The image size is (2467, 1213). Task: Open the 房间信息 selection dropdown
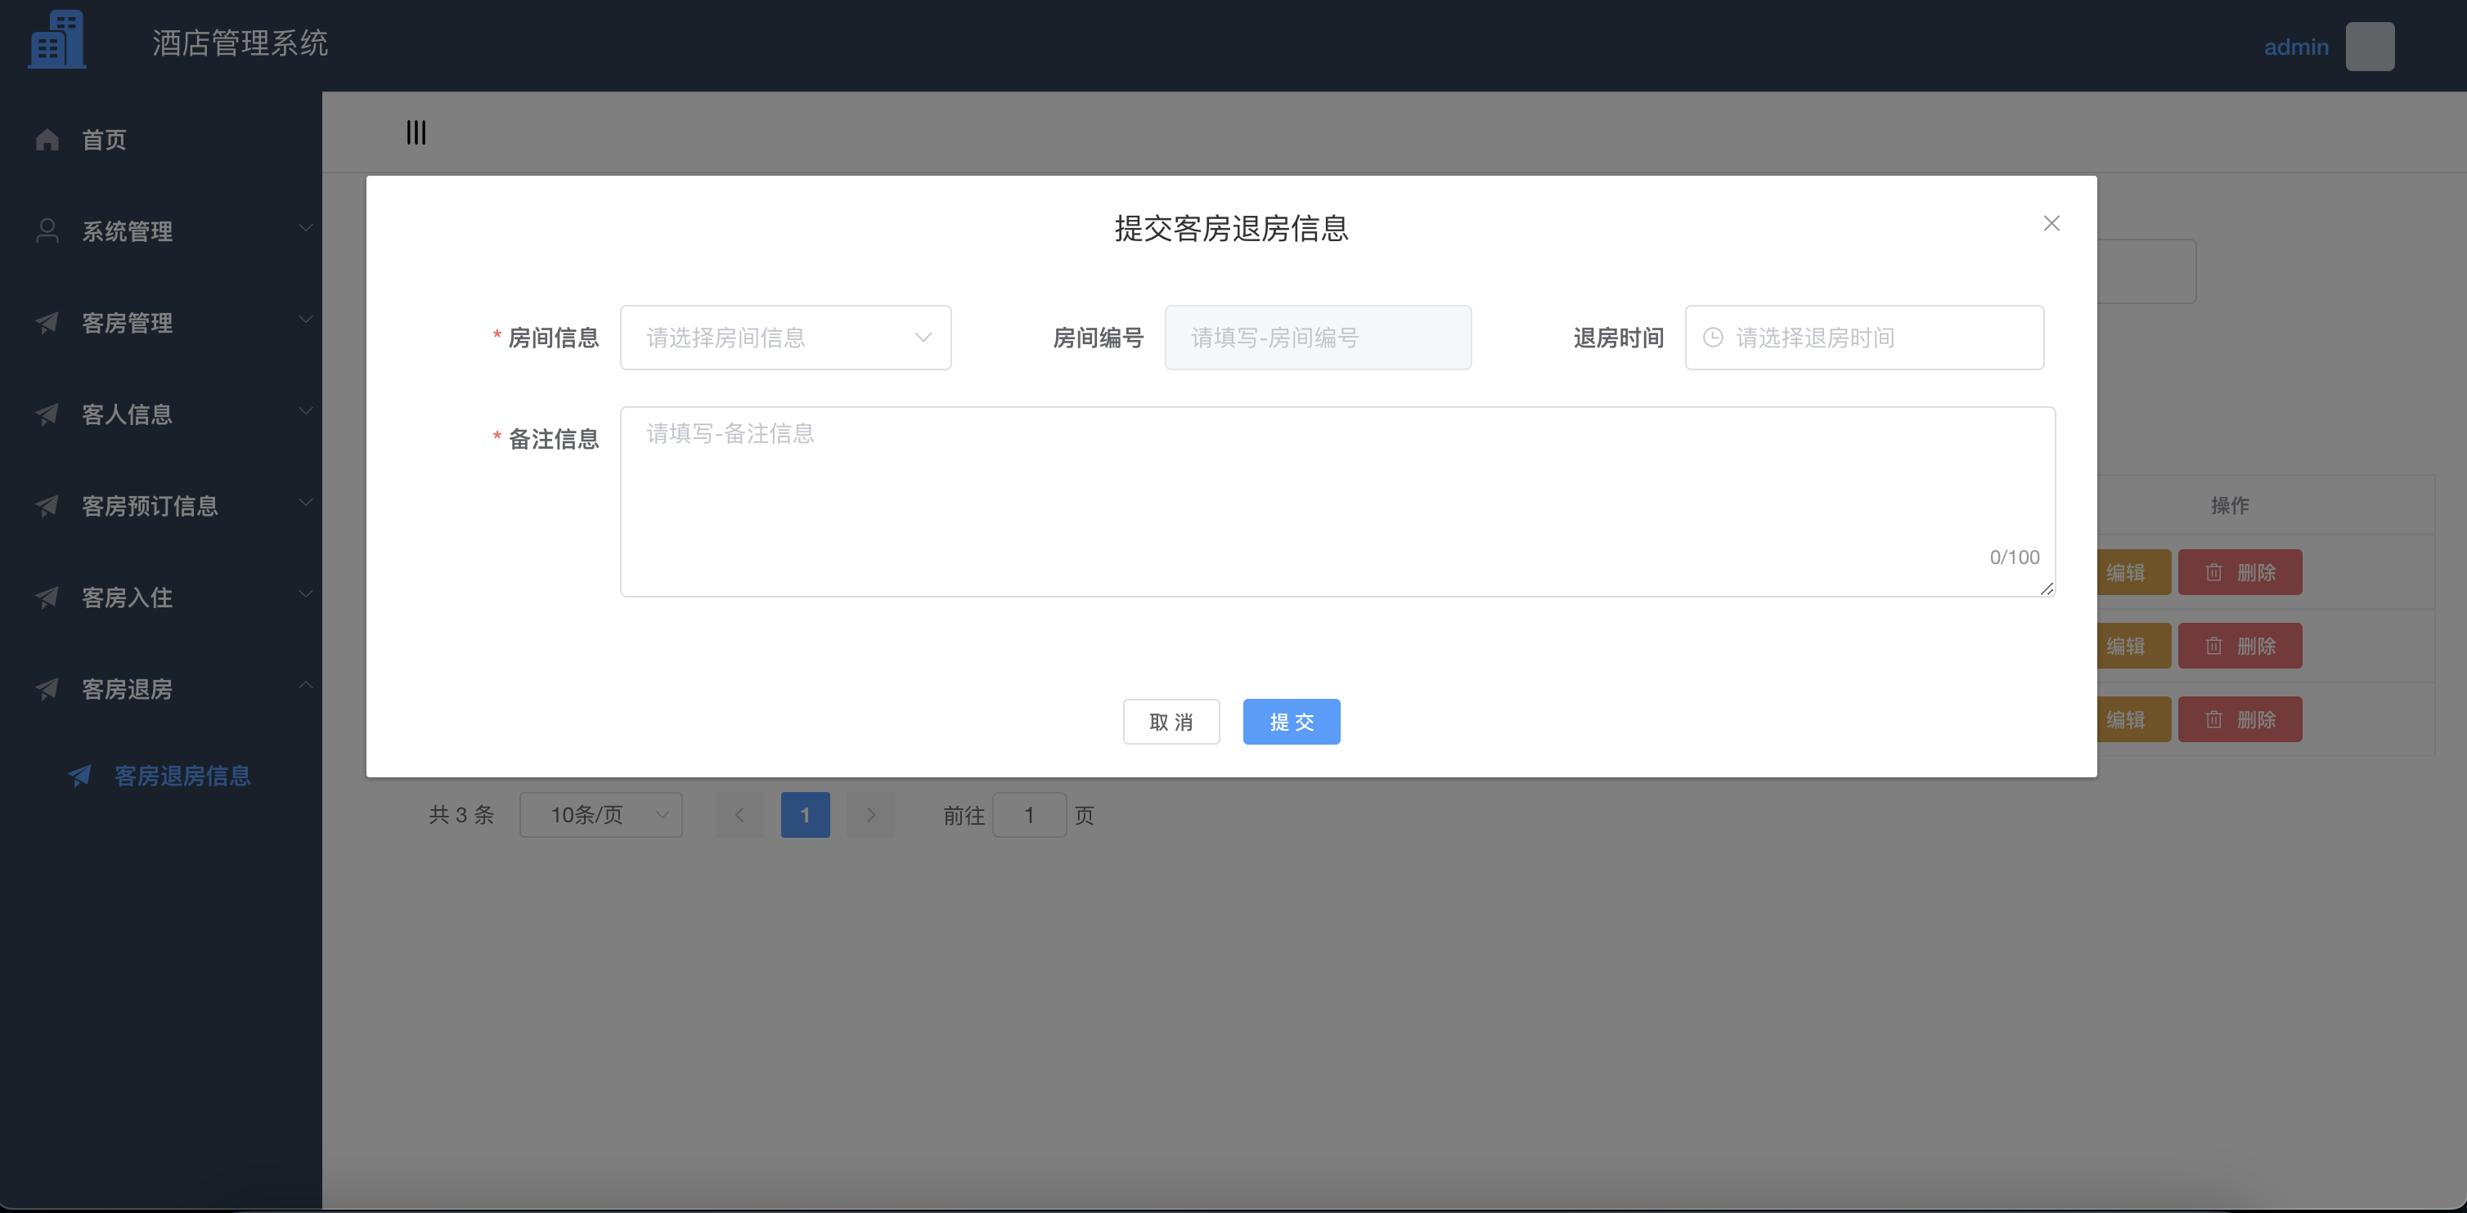785,337
